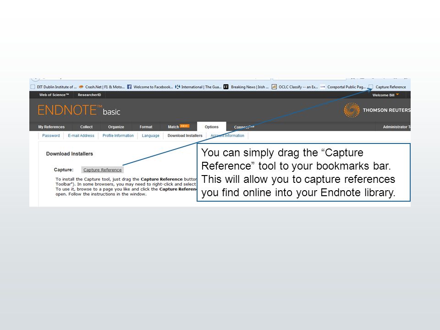Click the Capture Reference button under Download Installers

[102, 170]
